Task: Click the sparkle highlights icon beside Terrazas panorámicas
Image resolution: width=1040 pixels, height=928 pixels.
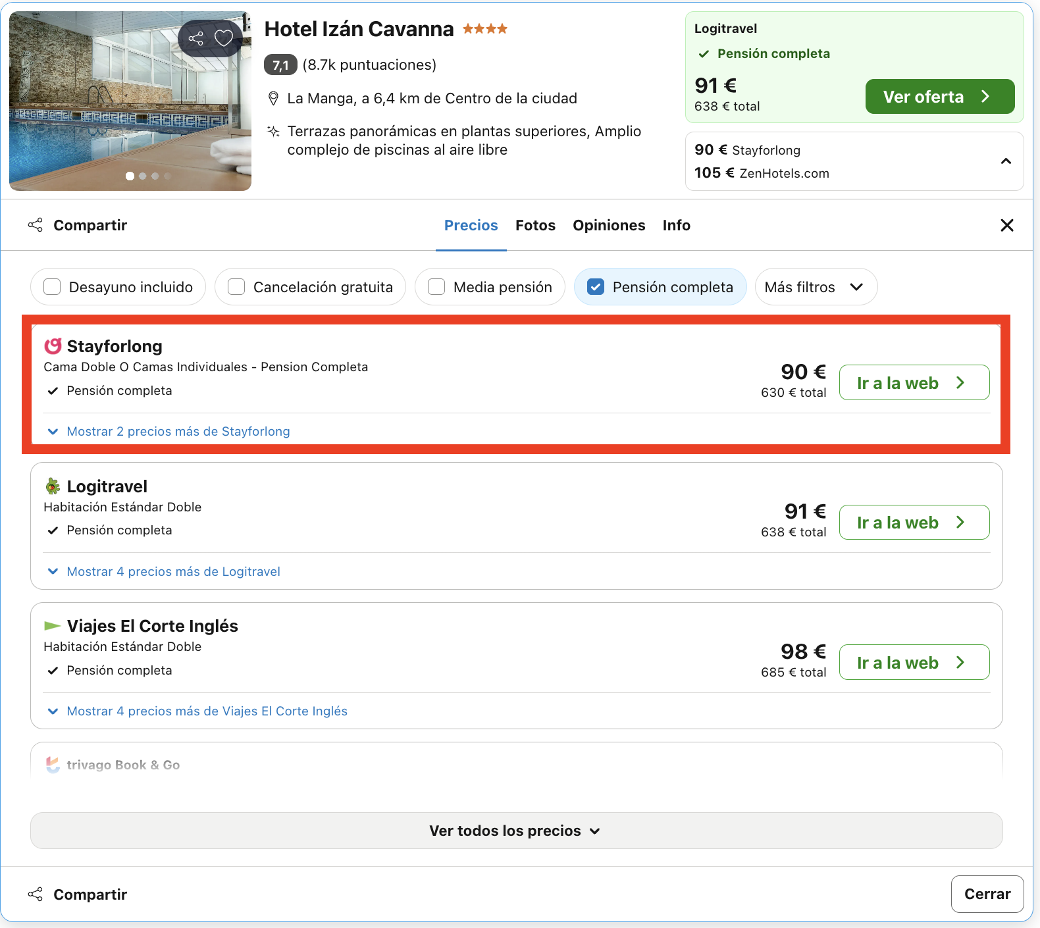Action: tap(273, 131)
